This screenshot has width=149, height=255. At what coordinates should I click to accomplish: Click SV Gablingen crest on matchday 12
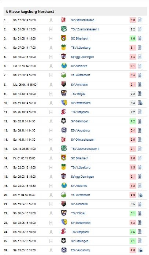click(64, 121)
